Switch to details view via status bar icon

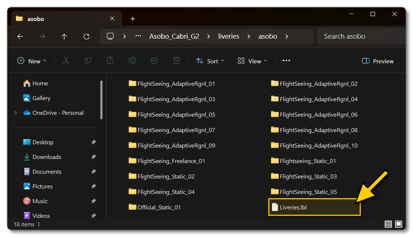tap(388, 224)
